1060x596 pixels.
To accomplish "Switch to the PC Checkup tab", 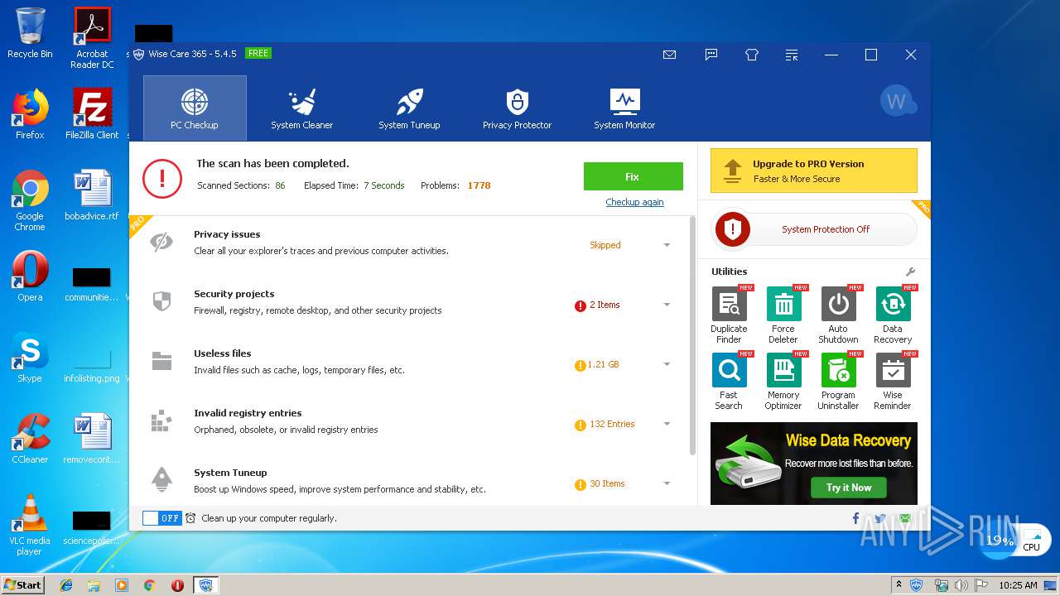I will pyautogui.click(x=195, y=108).
